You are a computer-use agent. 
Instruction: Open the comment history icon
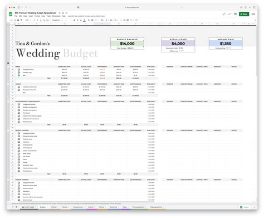(235, 14)
